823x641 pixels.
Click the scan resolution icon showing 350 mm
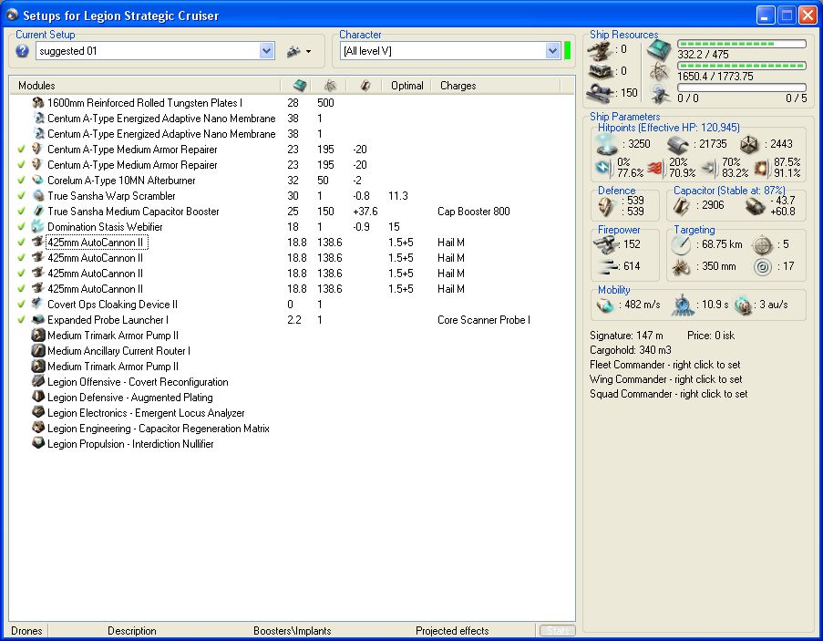[682, 266]
